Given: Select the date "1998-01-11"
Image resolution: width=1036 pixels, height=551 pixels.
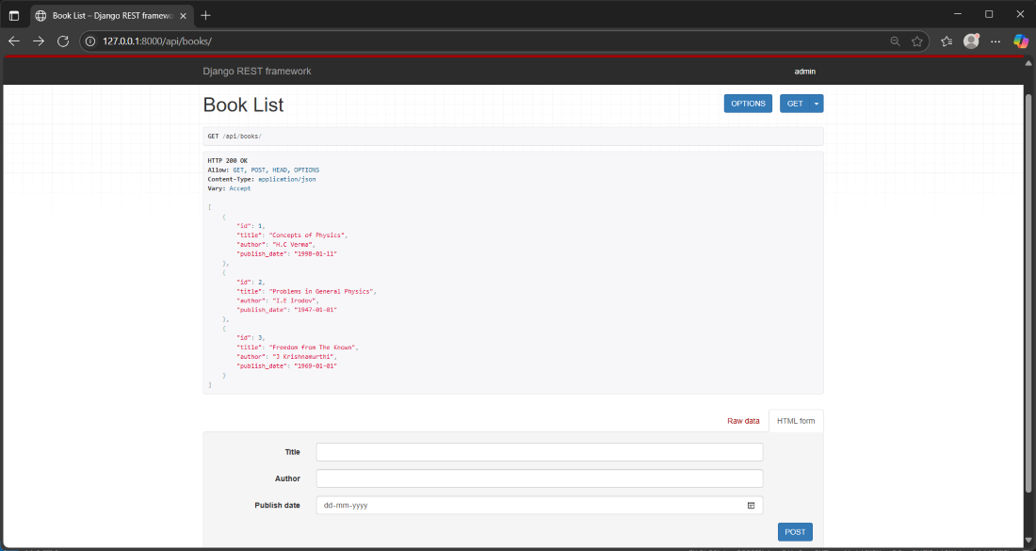Looking at the screenshot, I should tap(316, 253).
